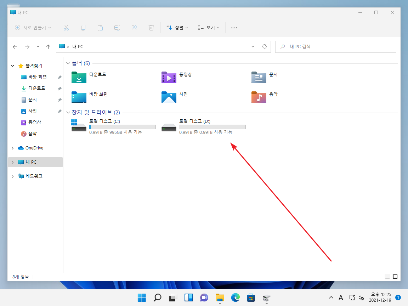Click the IME language A indicator
This screenshot has width=408, height=306.
click(341, 297)
